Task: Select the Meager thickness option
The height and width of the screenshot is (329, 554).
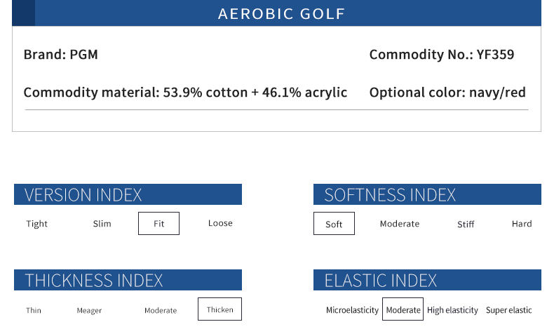Action: pyautogui.click(x=89, y=311)
